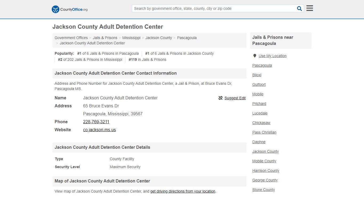Open George County sidebar link
Image resolution: width=364 pixels, height=204 pixels.
[265, 180]
